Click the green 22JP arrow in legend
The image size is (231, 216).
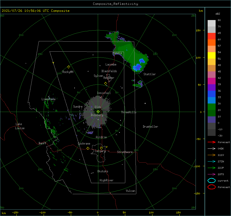tap(211, 168)
